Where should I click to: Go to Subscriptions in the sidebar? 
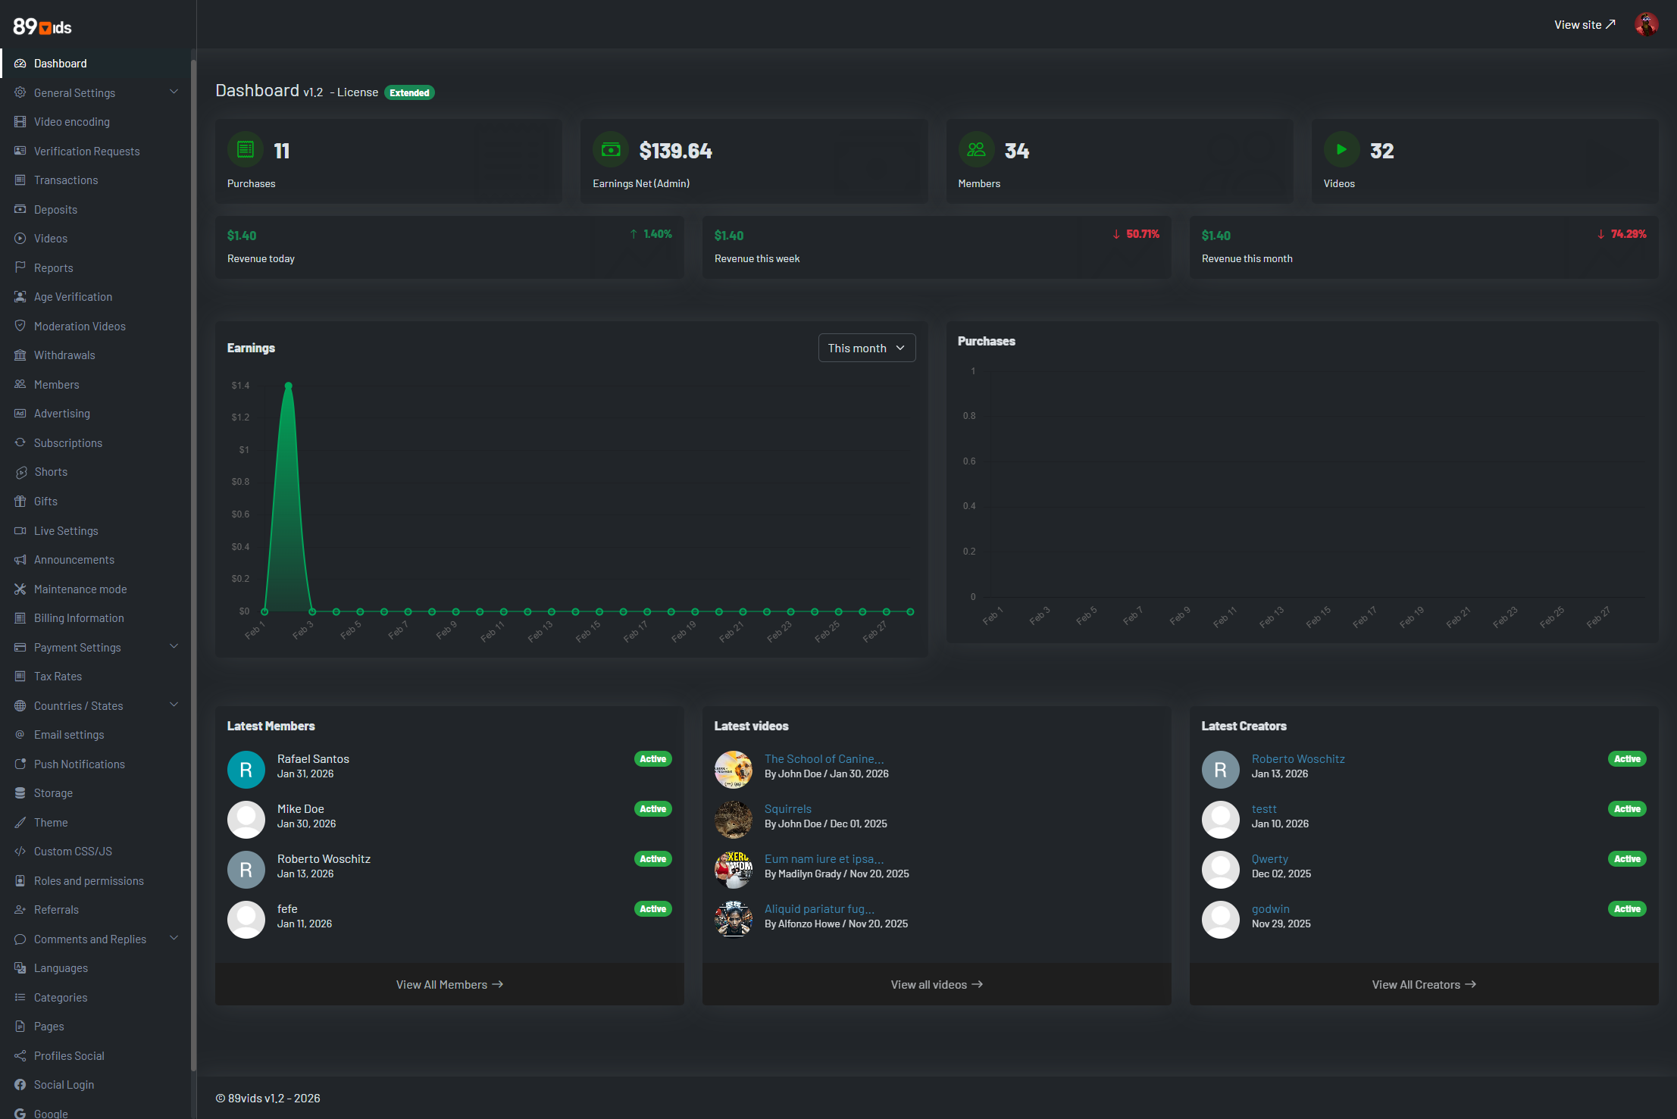67,443
